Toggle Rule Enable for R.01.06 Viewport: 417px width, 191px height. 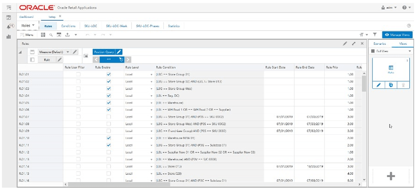108,110
